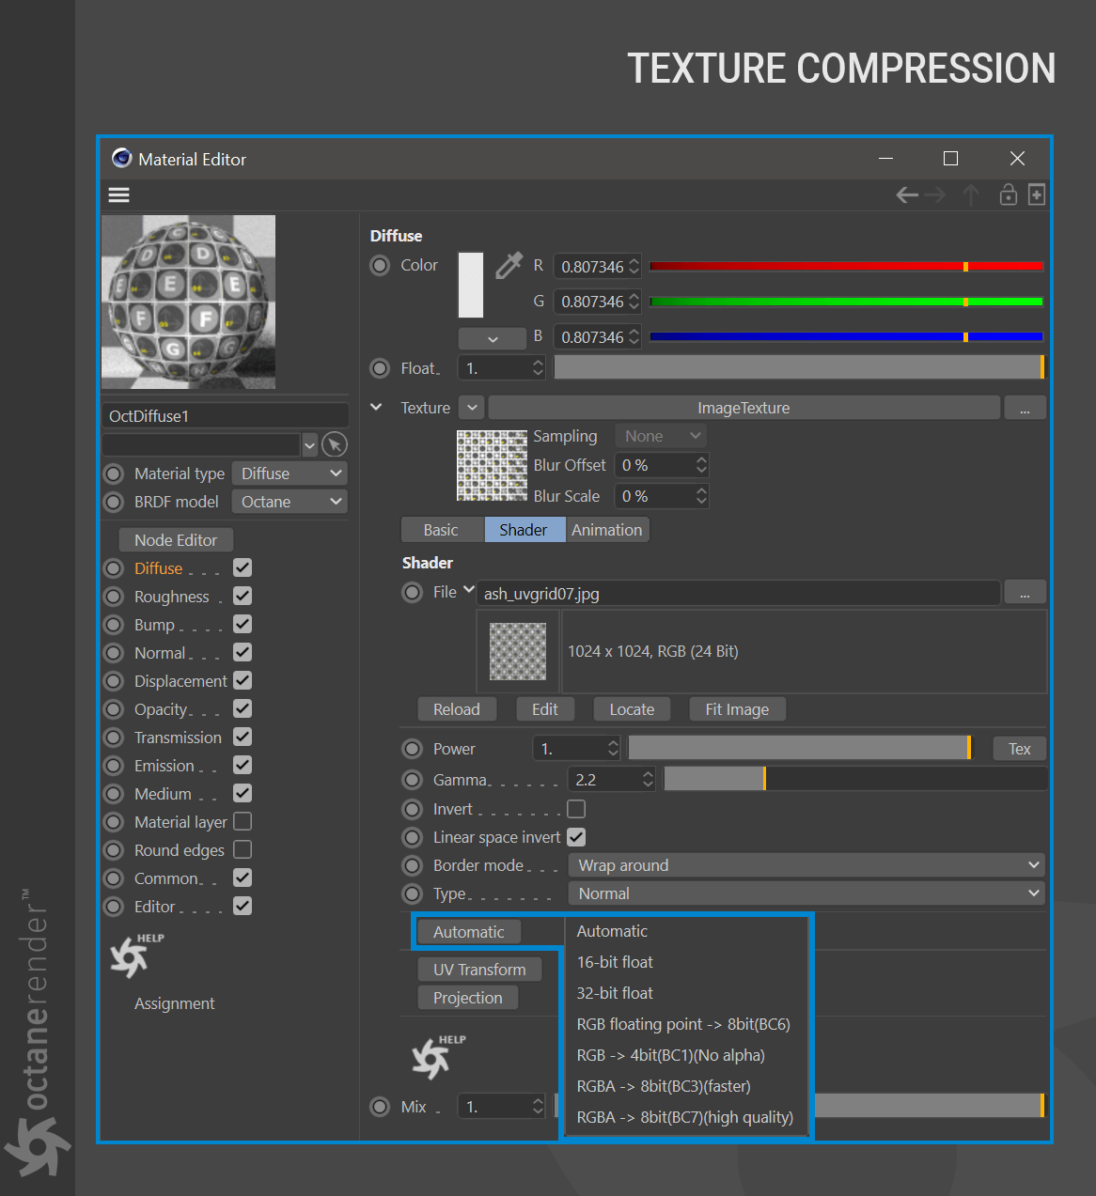Click the Projection button
Viewport: 1096px width, 1196px height.
(468, 998)
